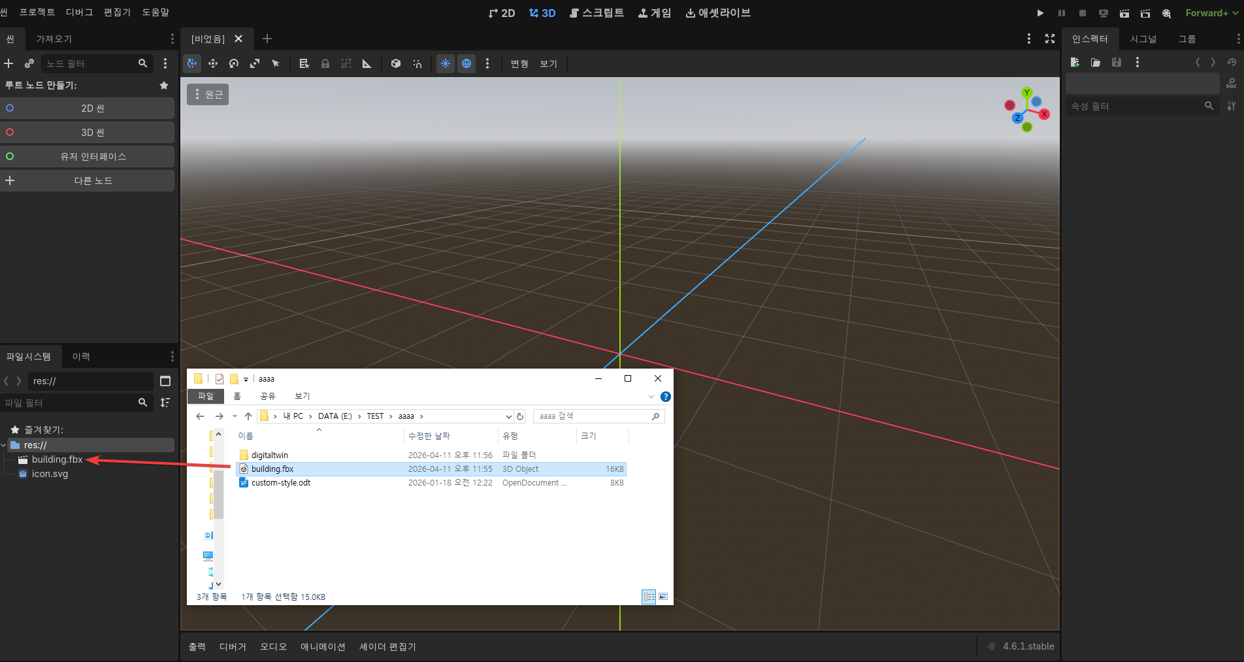Select the Rotate mode tool
Viewport: 1244px width, 662px height.
click(234, 63)
